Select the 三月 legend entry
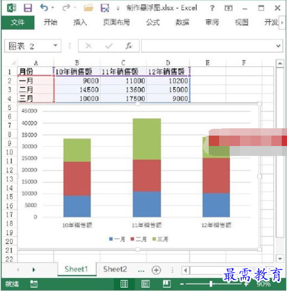This screenshot has width=287, height=291. [160, 239]
